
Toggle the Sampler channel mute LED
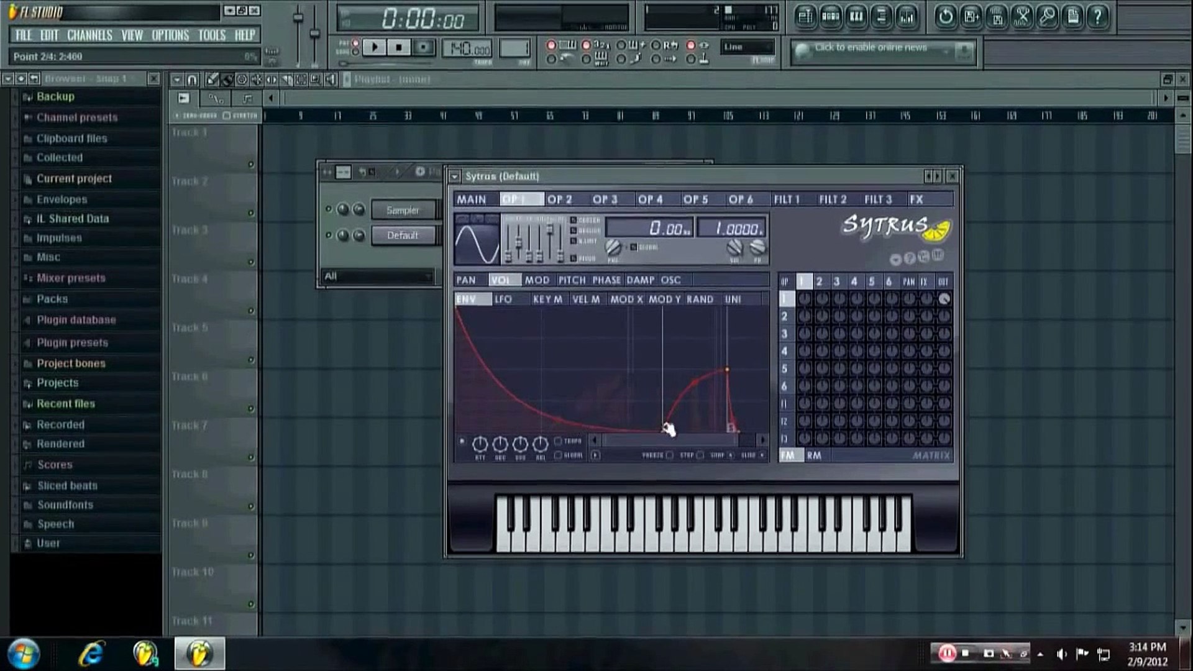[x=329, y=209]
